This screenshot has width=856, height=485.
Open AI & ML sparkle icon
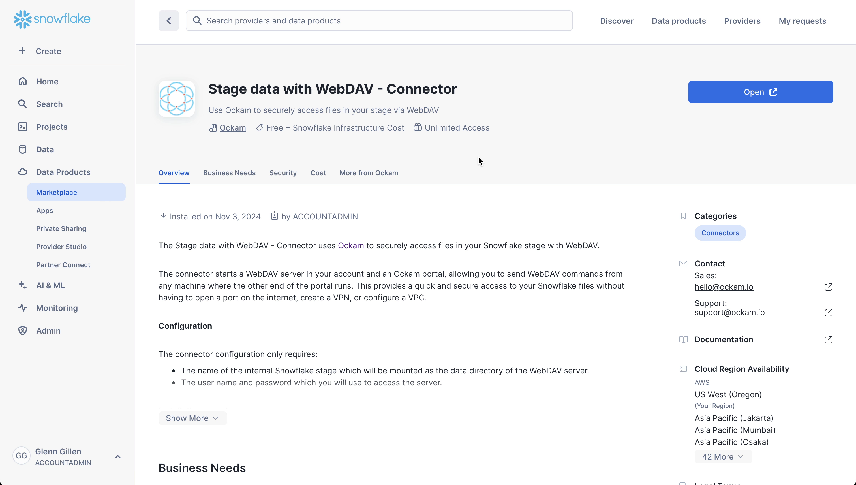(23, 285)
